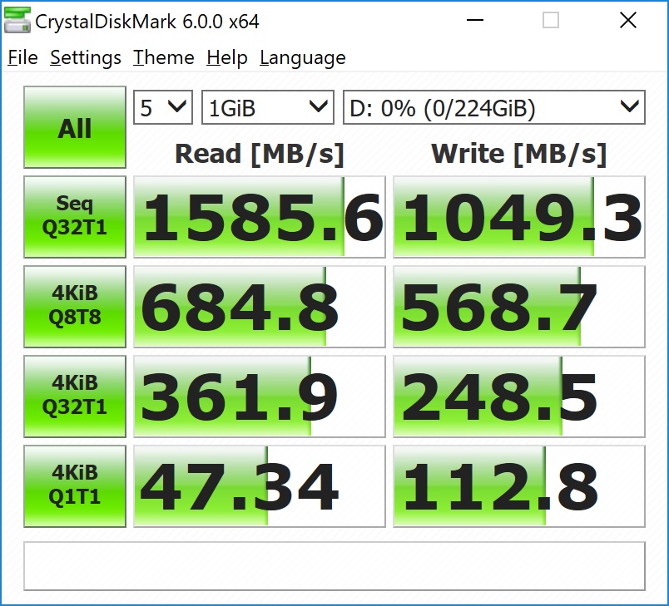
Task: Expand the drive dropdown showing D: 0%
Action: [x=494, y=107]
